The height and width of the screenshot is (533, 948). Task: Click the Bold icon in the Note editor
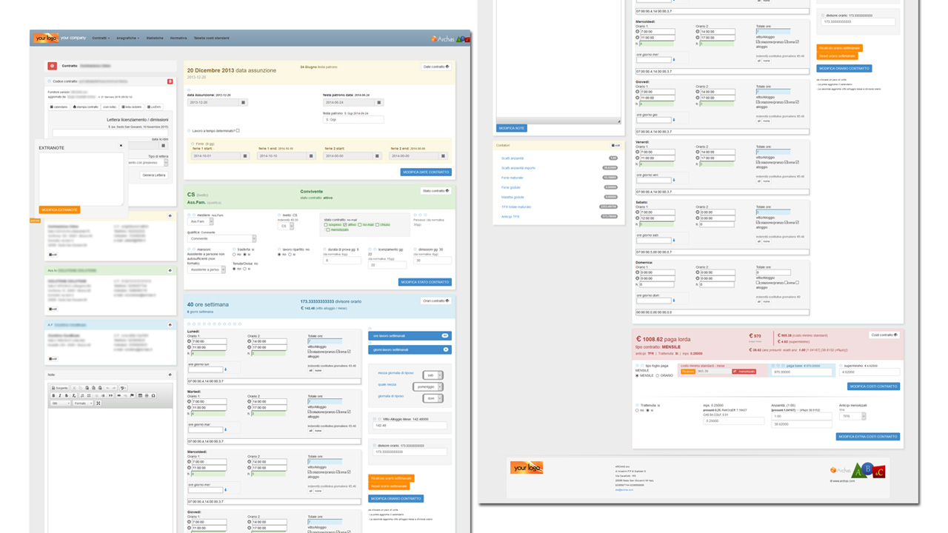tap(53, 396)
